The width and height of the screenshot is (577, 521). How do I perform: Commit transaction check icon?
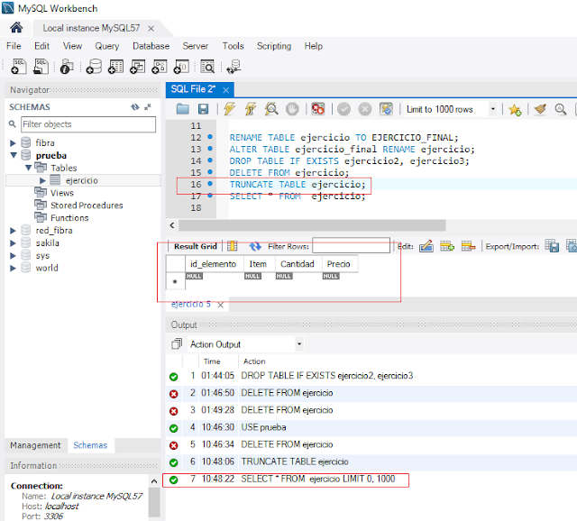point(343,109)
